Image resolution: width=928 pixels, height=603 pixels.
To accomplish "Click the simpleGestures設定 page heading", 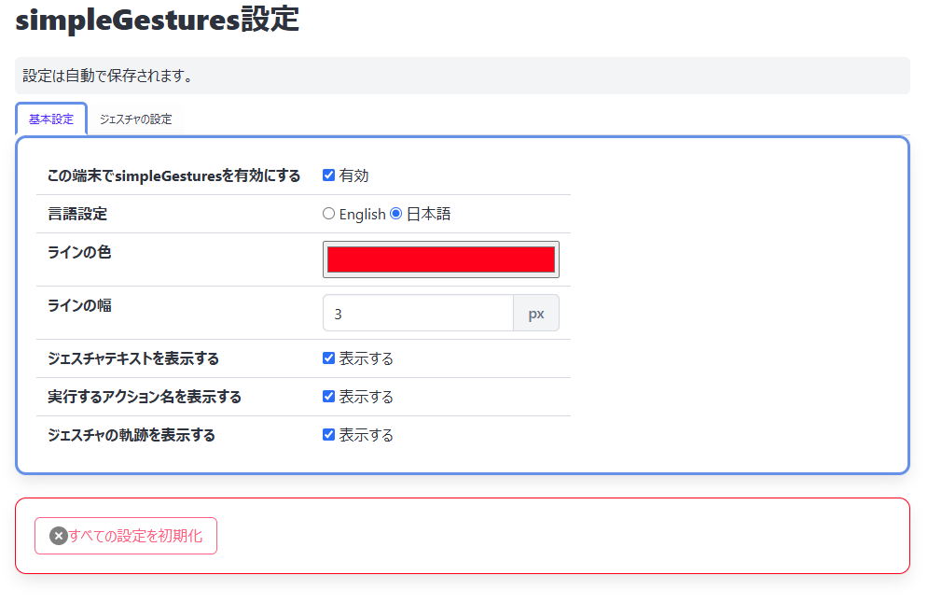I will (158, 21).
